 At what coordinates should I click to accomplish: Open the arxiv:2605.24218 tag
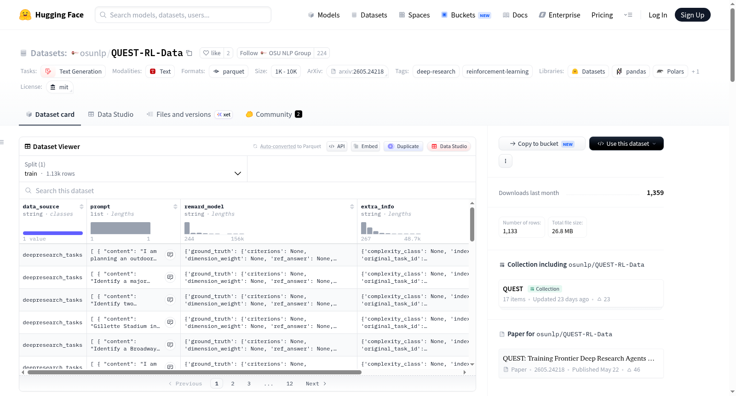pos(357,72)
